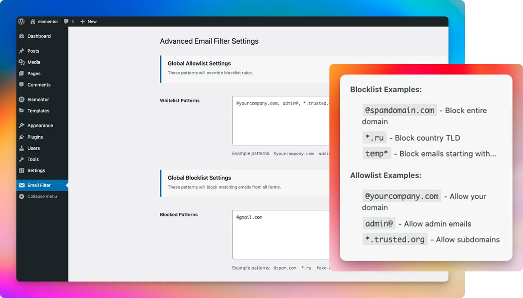
Task: Open the Appearance menu
Action: pyautogui.click(x=40, y=126)
